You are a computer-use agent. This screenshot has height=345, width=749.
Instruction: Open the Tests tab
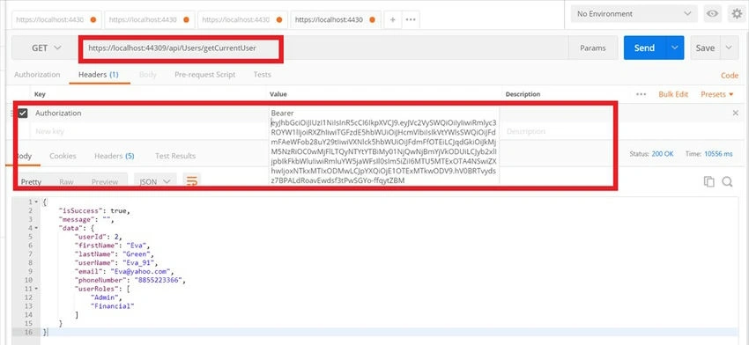point(263,75)
